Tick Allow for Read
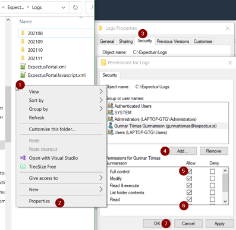 click(189, 199)
